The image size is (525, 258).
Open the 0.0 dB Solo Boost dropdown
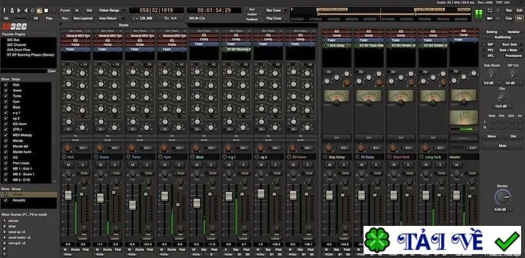point(492,83)
